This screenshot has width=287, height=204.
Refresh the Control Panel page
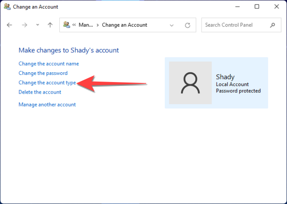click(x=187, y=25)
